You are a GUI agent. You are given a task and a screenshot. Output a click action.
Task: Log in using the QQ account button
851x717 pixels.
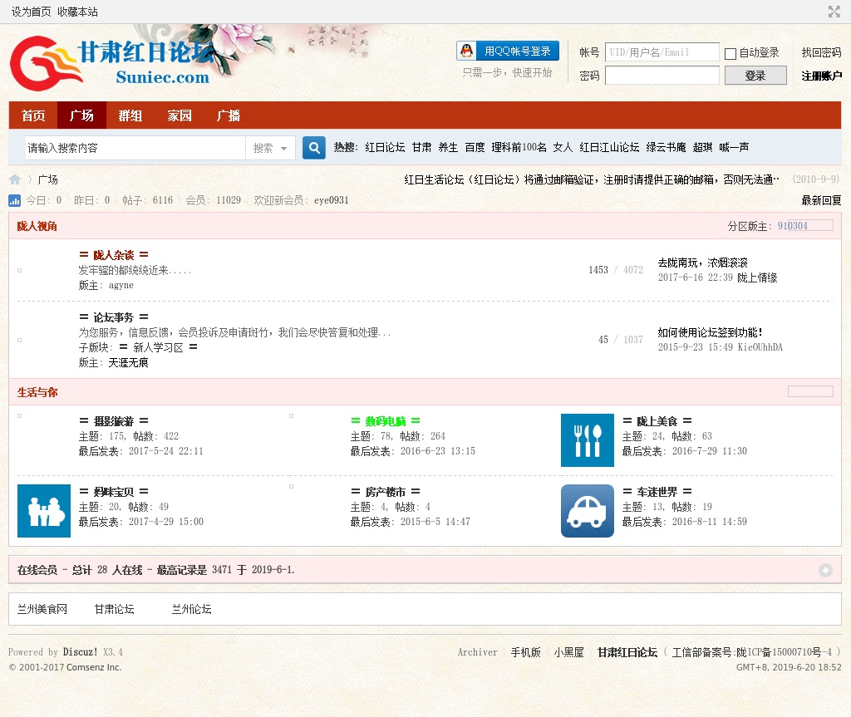click(507, 52)
